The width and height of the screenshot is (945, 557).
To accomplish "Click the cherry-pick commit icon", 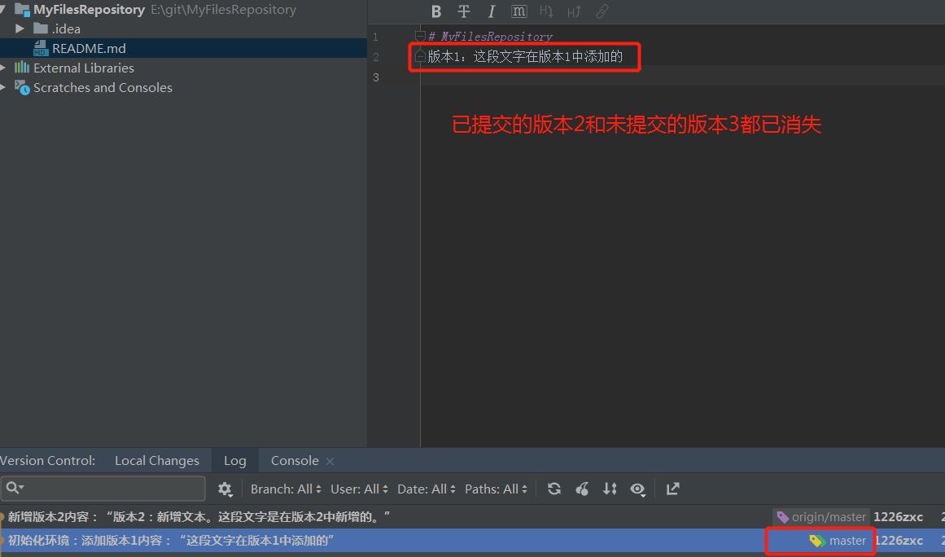I will [581, 489].
